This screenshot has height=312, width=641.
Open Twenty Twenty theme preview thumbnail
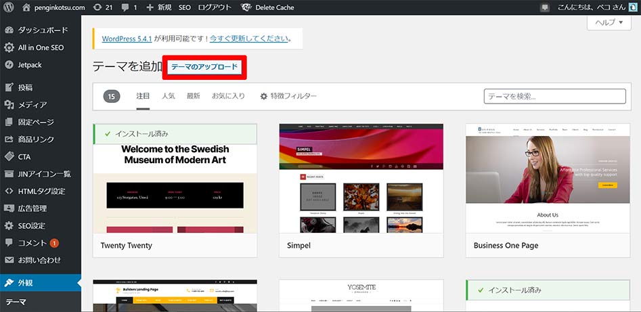[175, 179]
